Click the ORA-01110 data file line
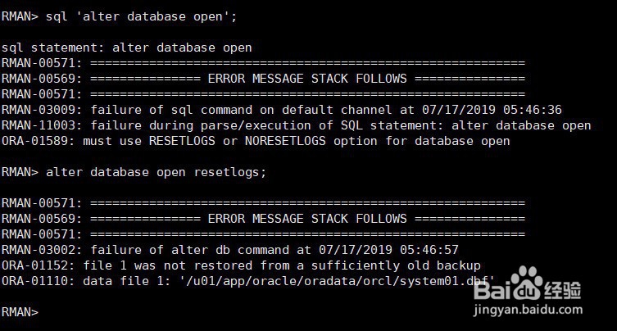Screen dimensions: 617x331 click(x=248, y=281)
